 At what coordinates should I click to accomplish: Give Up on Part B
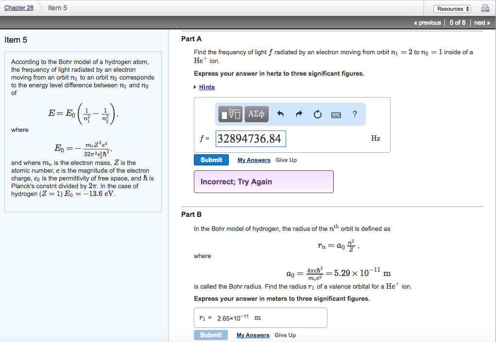[x=286, y=335]
